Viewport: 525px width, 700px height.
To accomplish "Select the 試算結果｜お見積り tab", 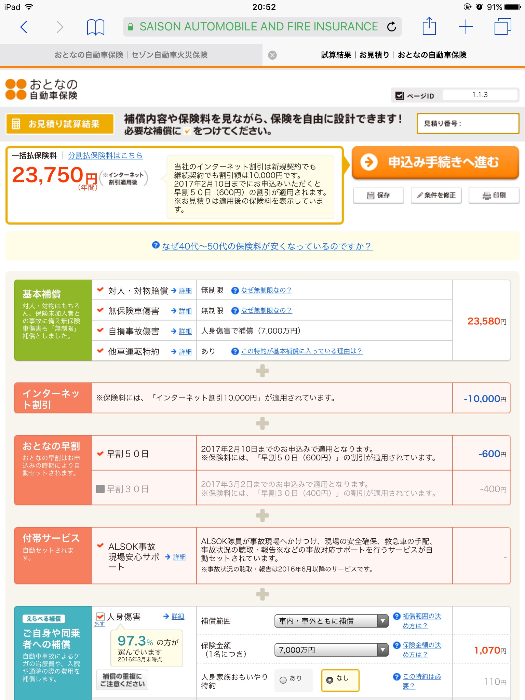I will 394,55.
